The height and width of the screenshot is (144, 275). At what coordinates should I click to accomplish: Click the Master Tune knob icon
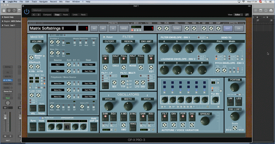coord(31,57)
